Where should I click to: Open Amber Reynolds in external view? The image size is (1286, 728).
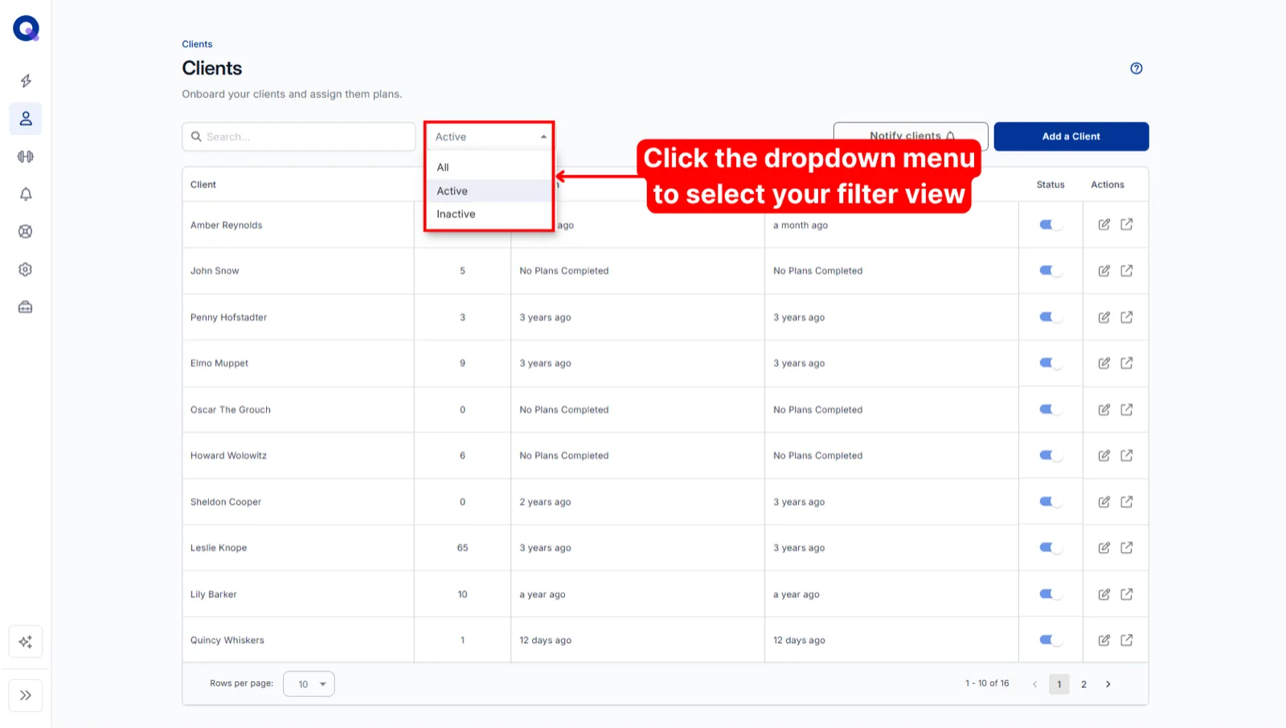[x=1127, y=225]
